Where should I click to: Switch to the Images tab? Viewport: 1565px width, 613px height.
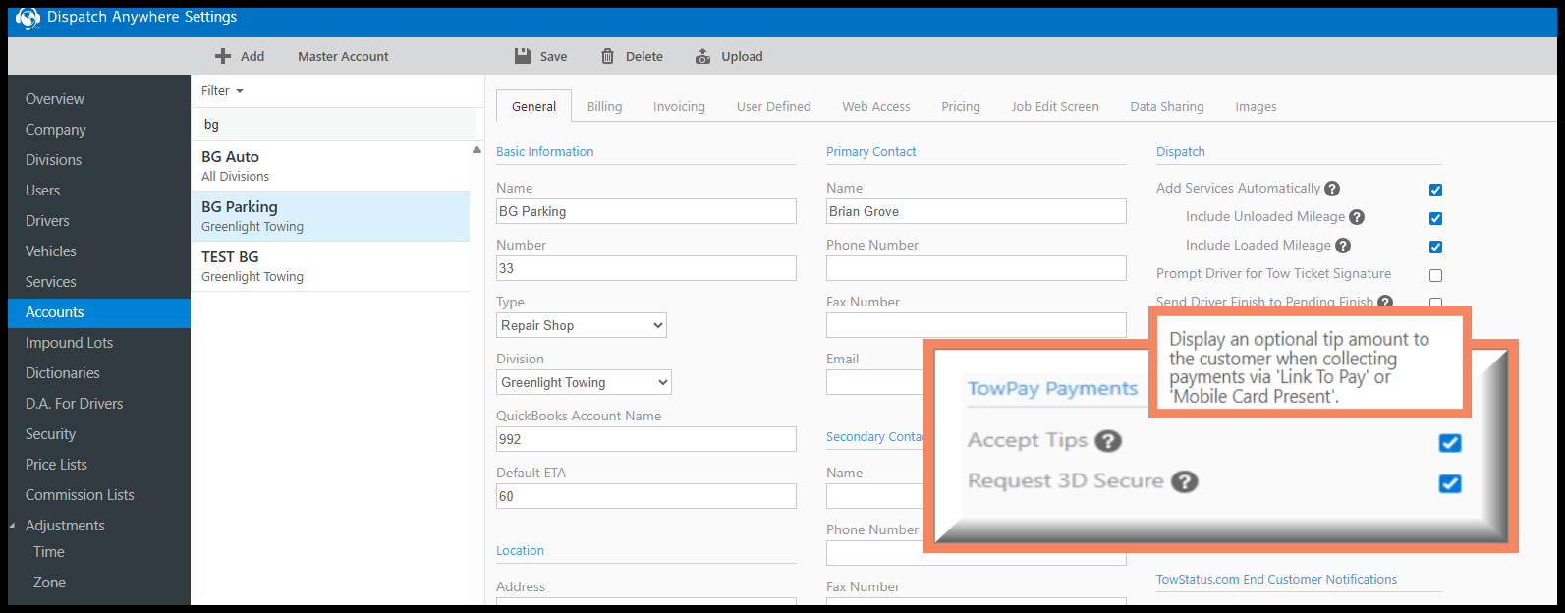[1256, 106]
